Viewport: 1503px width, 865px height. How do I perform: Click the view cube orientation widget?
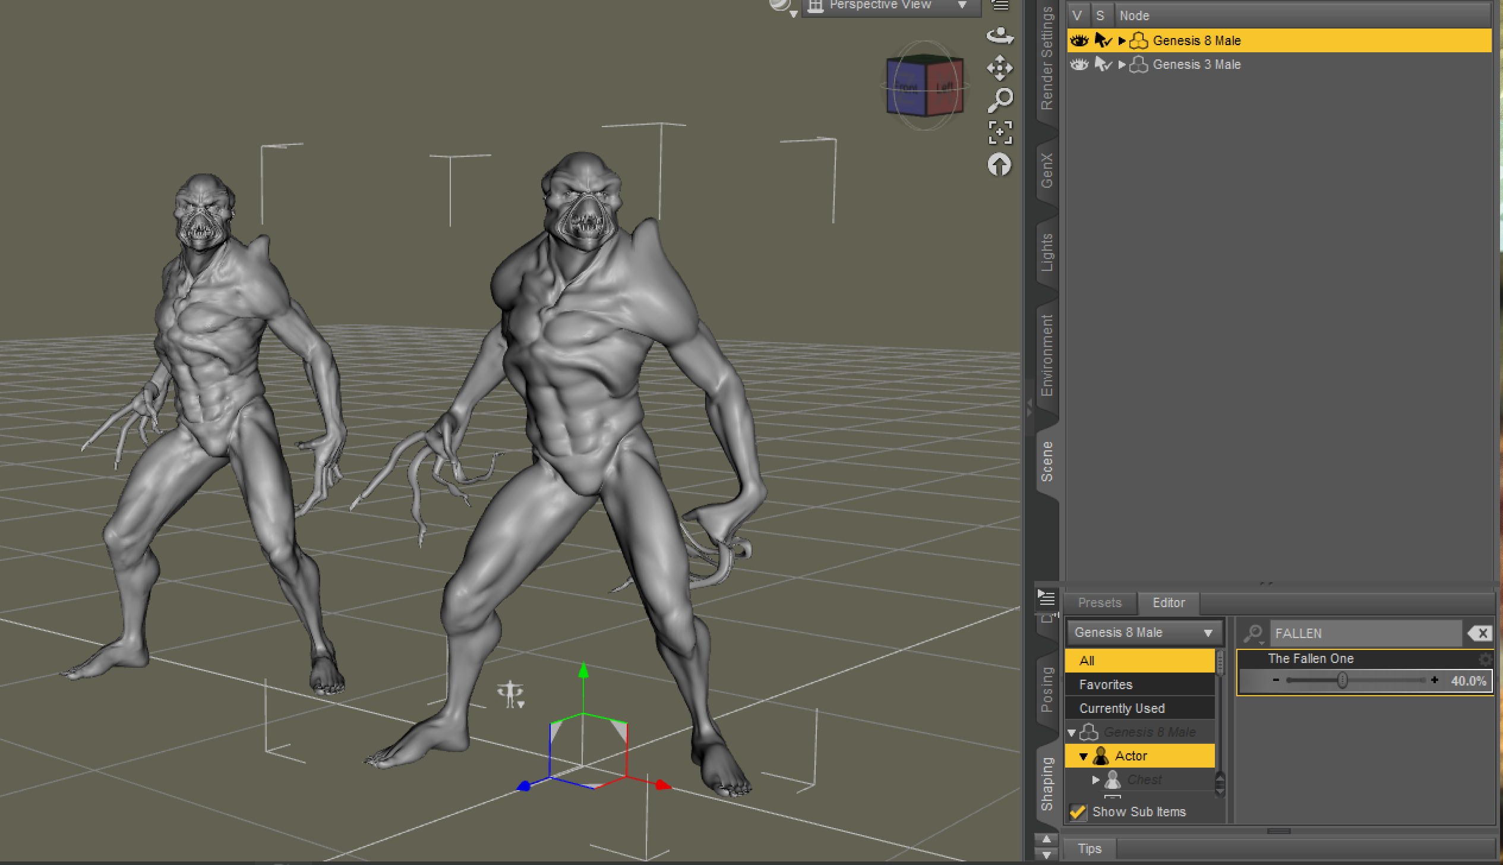[924, 87]
